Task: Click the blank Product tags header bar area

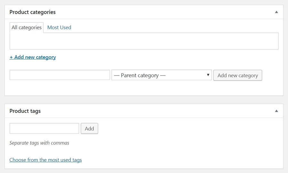Action: 160,111
